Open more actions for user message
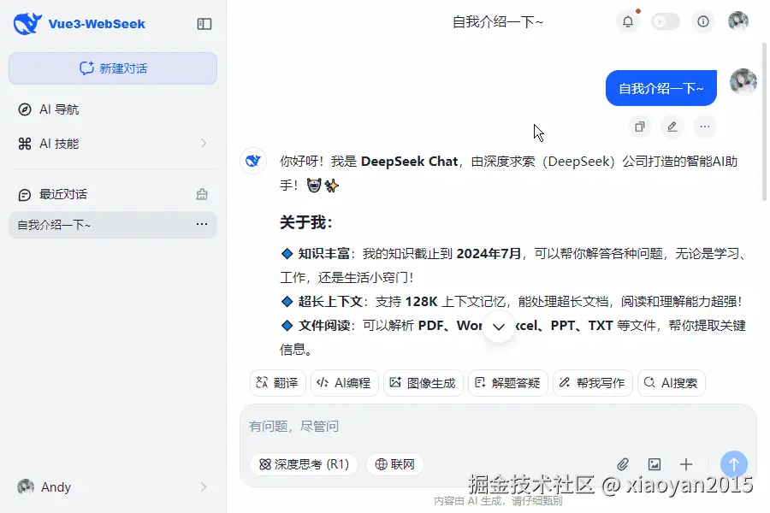The width and height of the screenshot is (770, 513). pyautogui.click(x=705, y=127)
